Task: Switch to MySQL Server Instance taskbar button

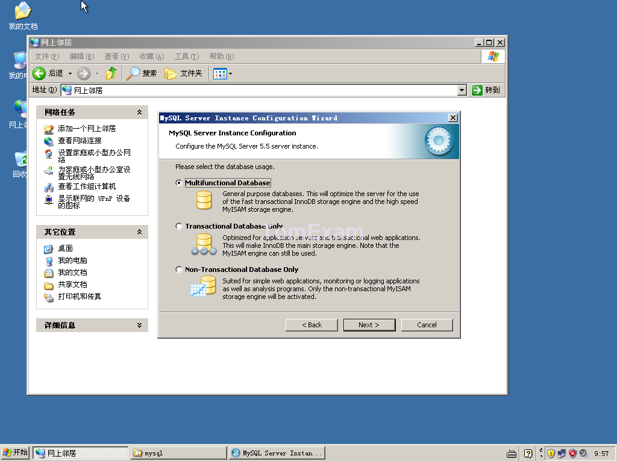Action: [x=277, y=453]
